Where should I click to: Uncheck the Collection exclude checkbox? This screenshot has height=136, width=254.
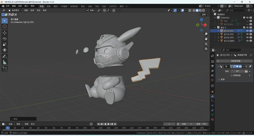pyautogui.click(x=244, y=18)
